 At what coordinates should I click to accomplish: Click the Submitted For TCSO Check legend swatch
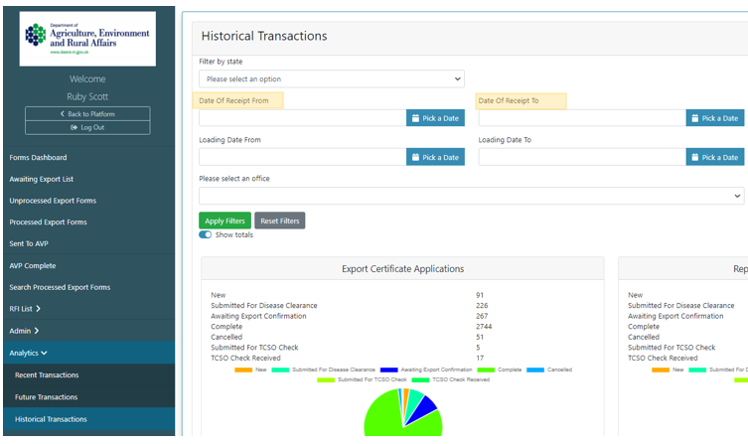pyautogui.click(x=326, y=380)
